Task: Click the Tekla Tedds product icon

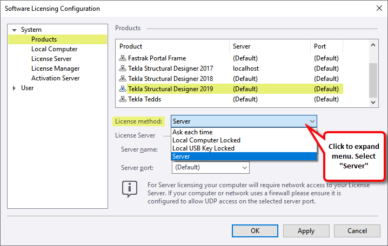Action: tap(123, 99)
